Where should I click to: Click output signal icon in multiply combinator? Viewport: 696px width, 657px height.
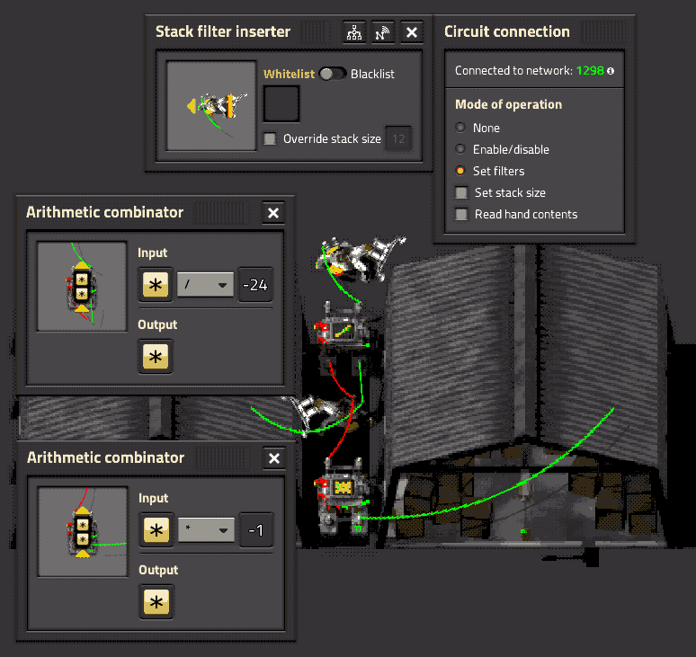(156, 602)
